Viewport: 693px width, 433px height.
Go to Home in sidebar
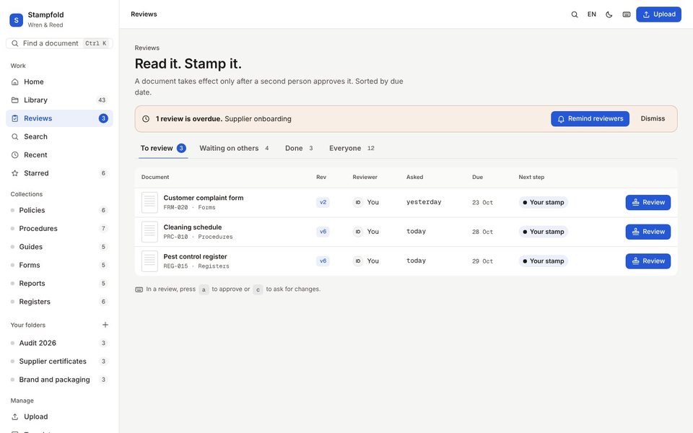(x=59, y=82)
